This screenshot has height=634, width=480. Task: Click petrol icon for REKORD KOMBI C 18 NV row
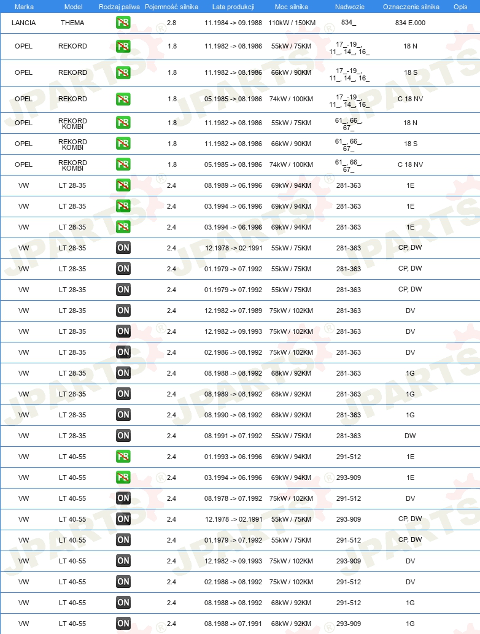coord(123,164)
